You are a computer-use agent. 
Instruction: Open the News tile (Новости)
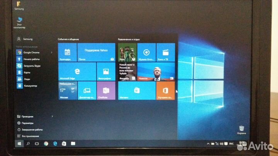pos(156,72)
